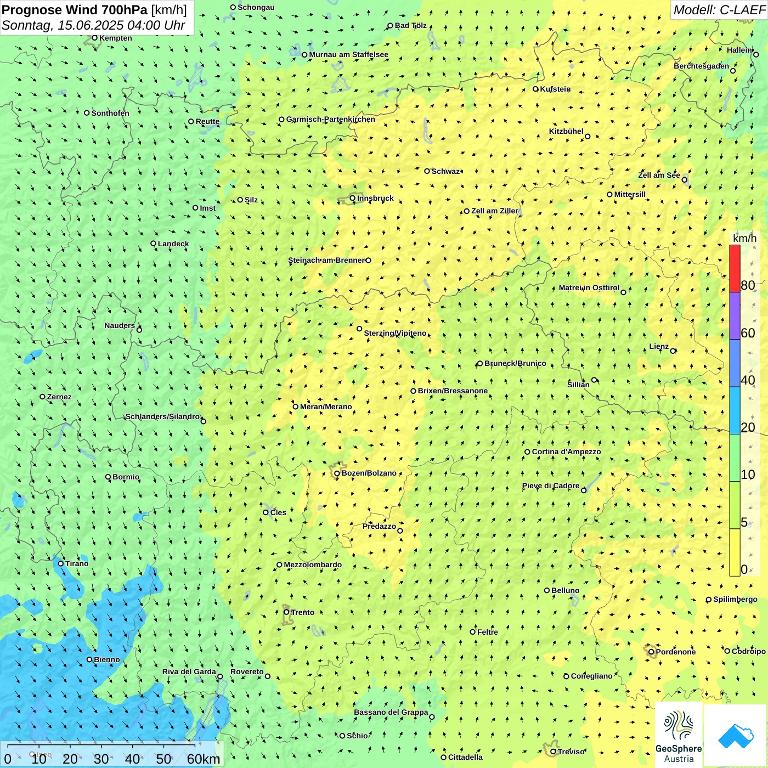The height and width of the screenshot is (768, 768).
Task: Click the Bormio city label
Action: (126, 477)
